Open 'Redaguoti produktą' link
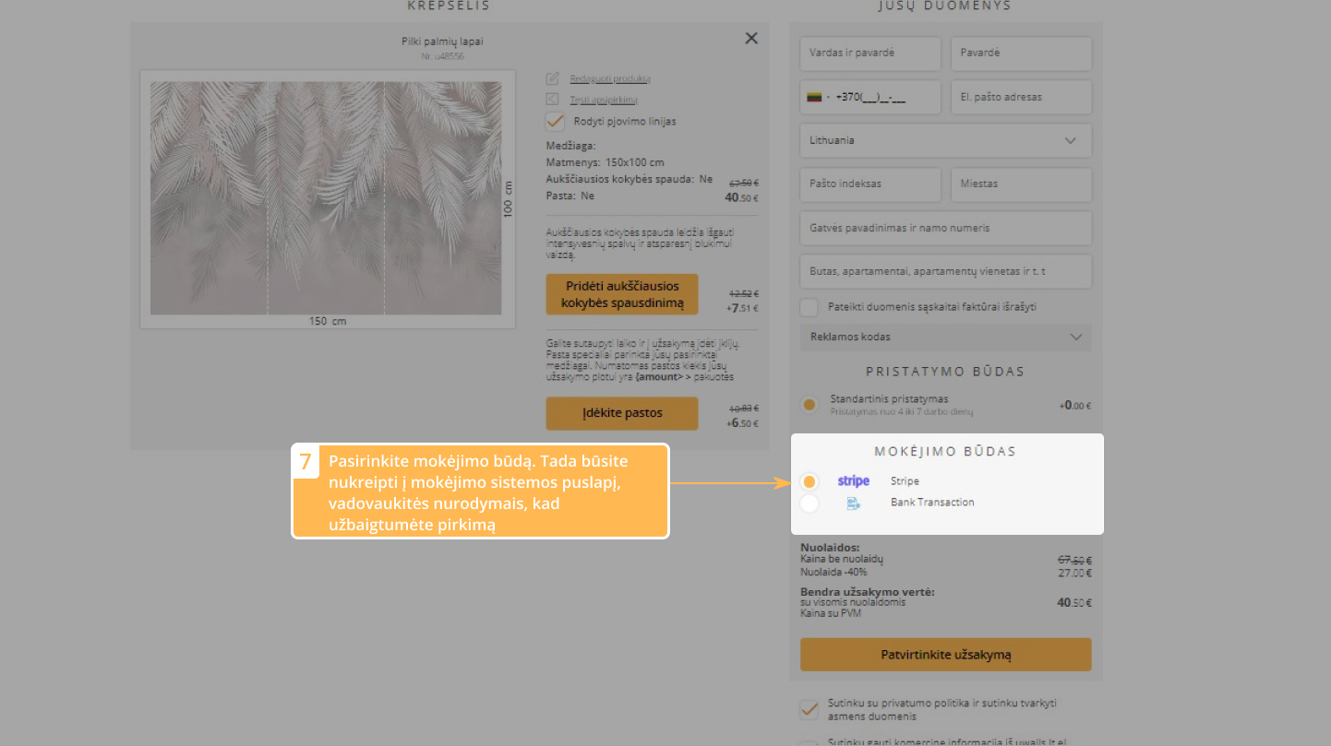The height and width of the screenshot is (746, 1331). (610, 78)
